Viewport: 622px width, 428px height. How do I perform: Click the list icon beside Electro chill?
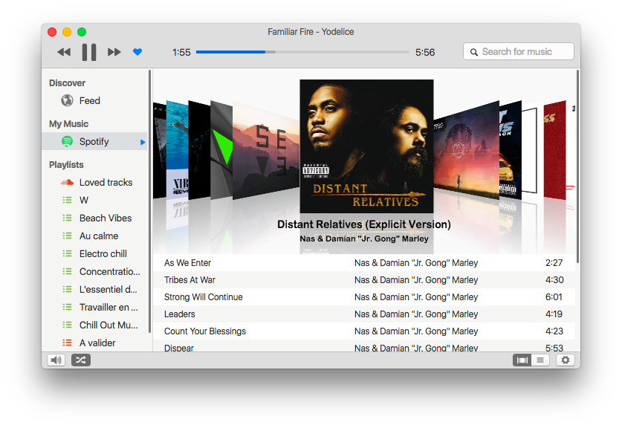pyautogui.click(x=67, y=254)
